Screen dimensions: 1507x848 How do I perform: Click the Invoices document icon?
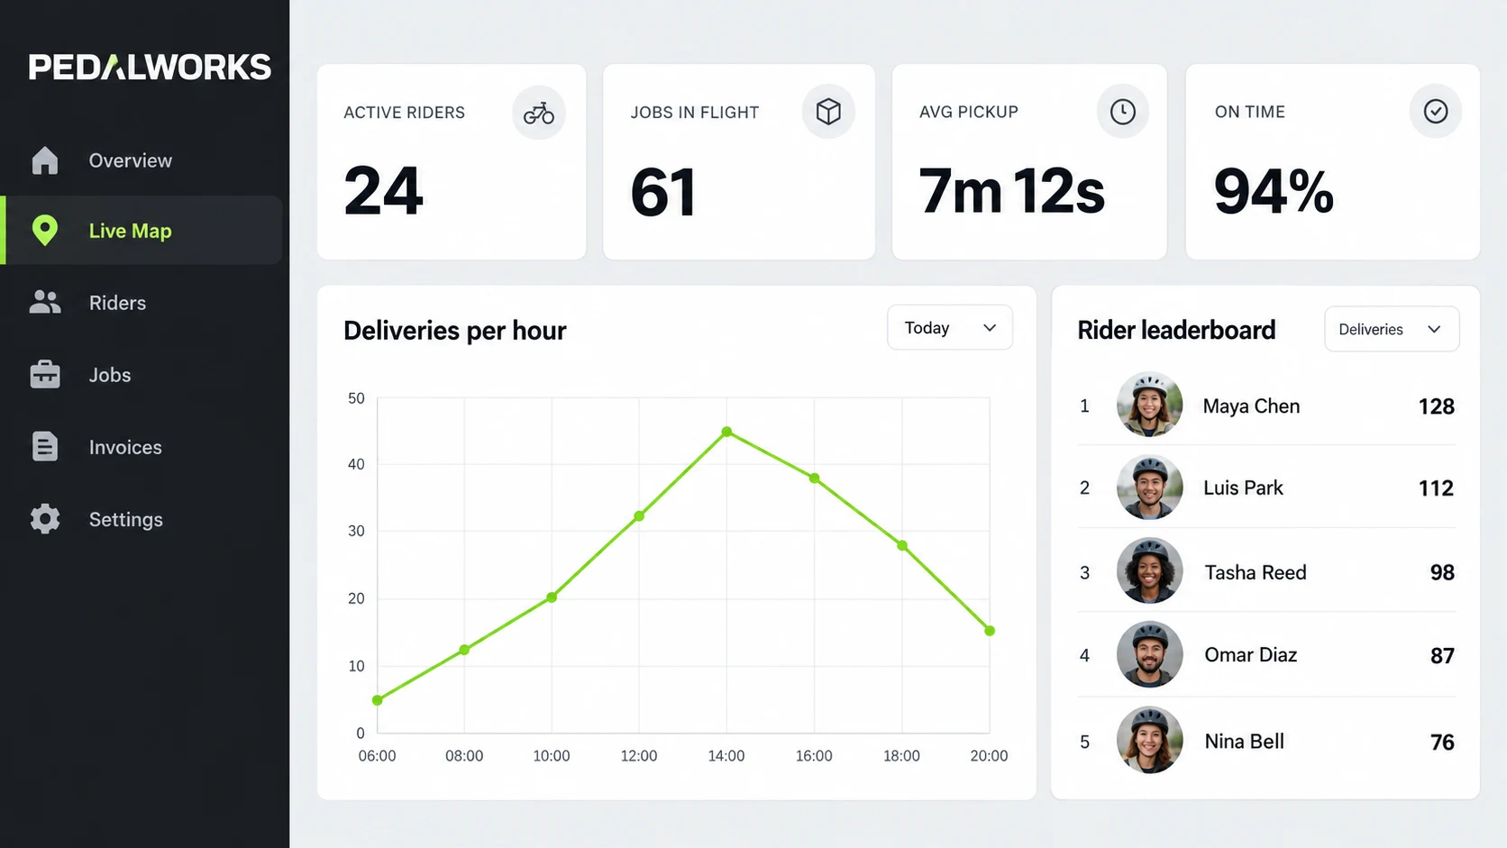(45, 447)
